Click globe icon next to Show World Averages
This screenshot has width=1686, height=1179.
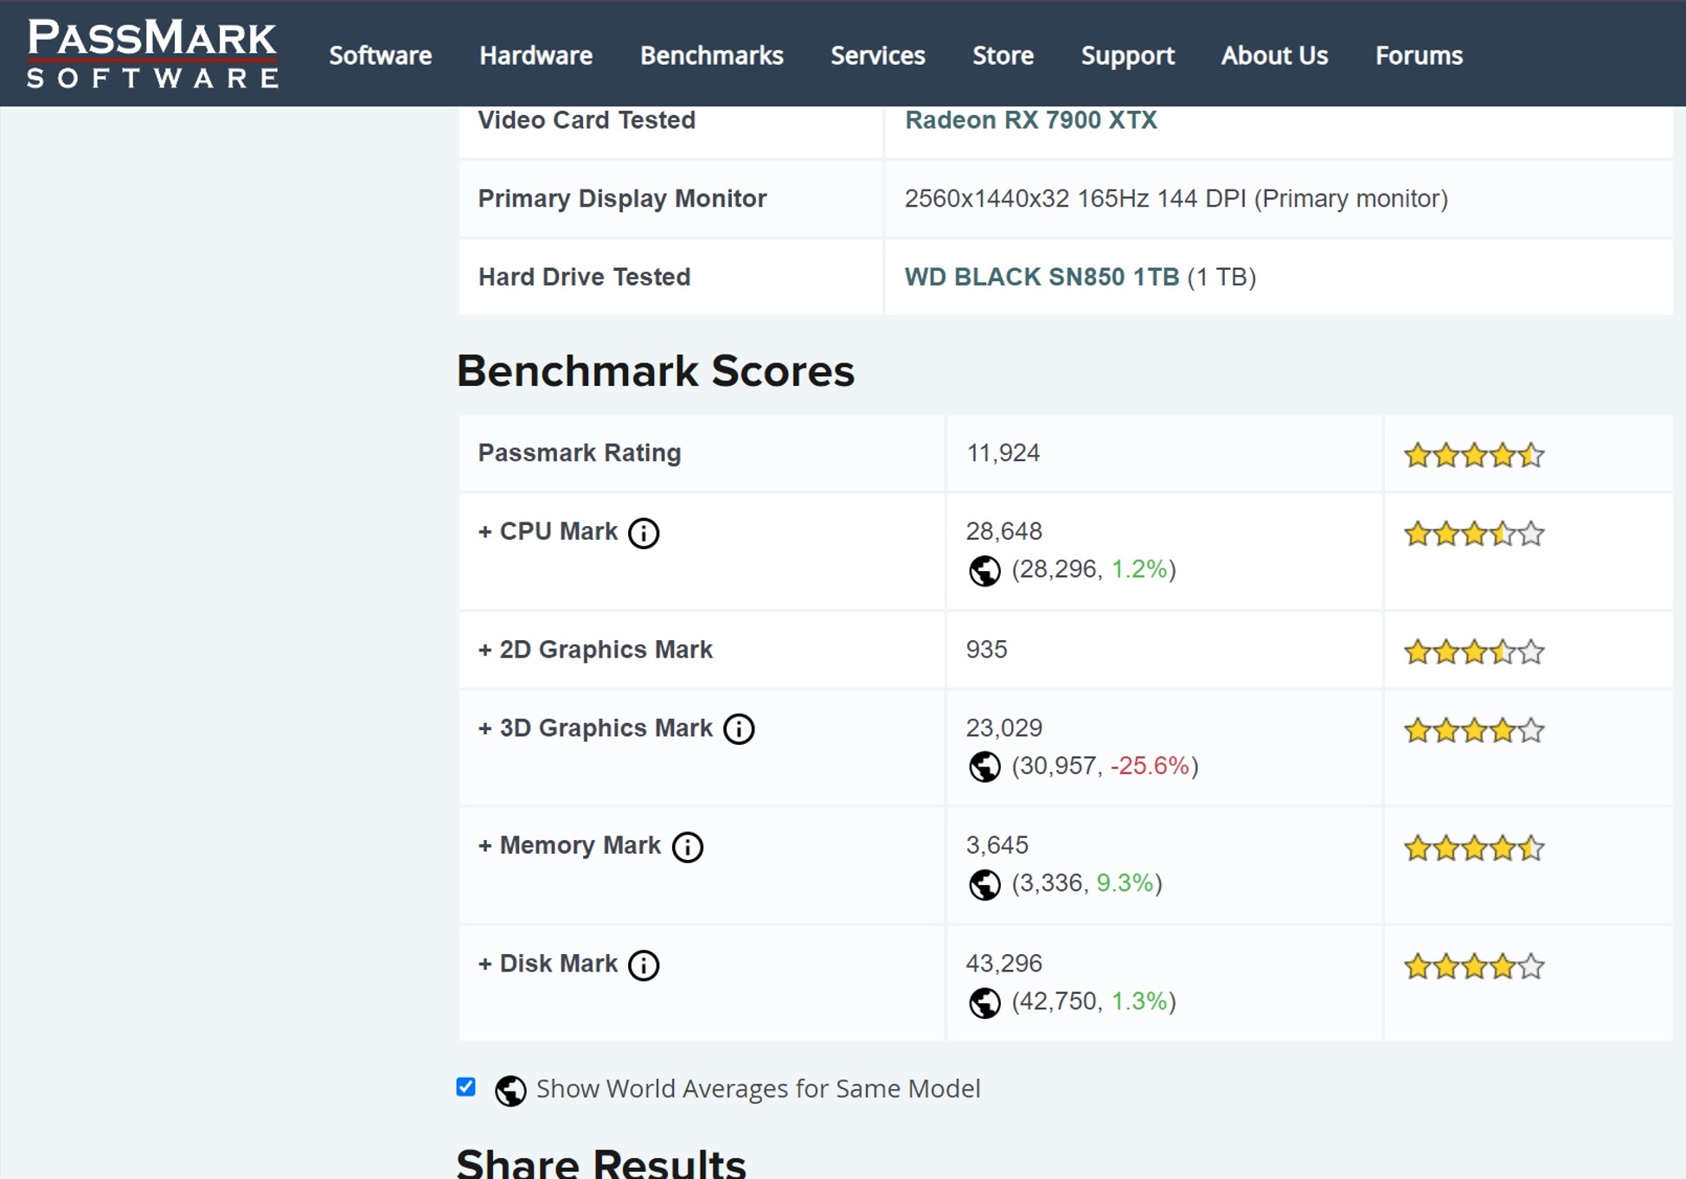click(x=510, y=1091)
